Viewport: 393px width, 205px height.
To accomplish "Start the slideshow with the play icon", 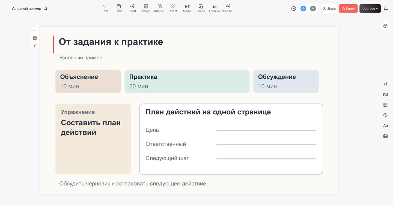I will click(294, 8).
